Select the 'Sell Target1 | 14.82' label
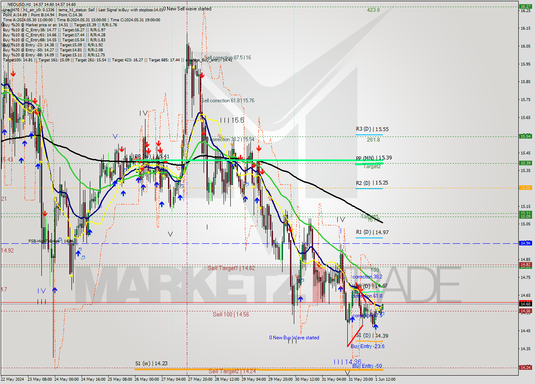The image size is (535, 384). point(231,268)
